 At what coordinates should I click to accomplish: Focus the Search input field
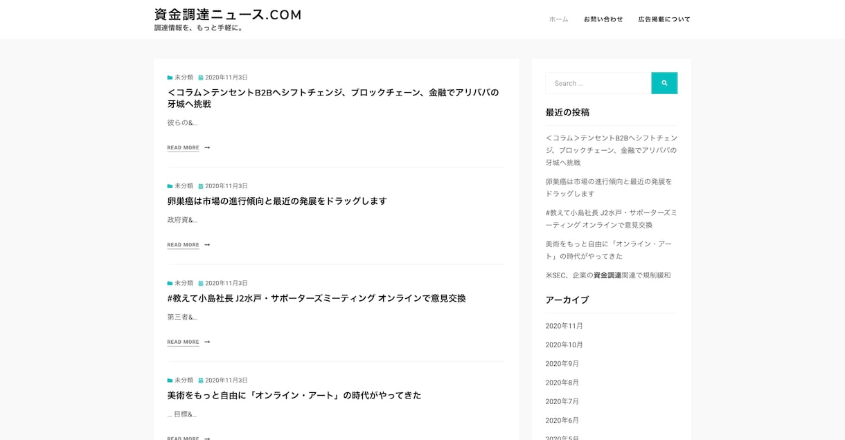tap(598, 83)
